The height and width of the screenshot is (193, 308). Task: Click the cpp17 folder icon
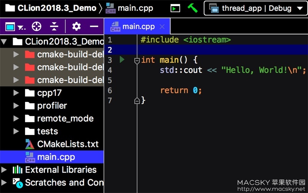pyautogui.click(x=30, y=93)
